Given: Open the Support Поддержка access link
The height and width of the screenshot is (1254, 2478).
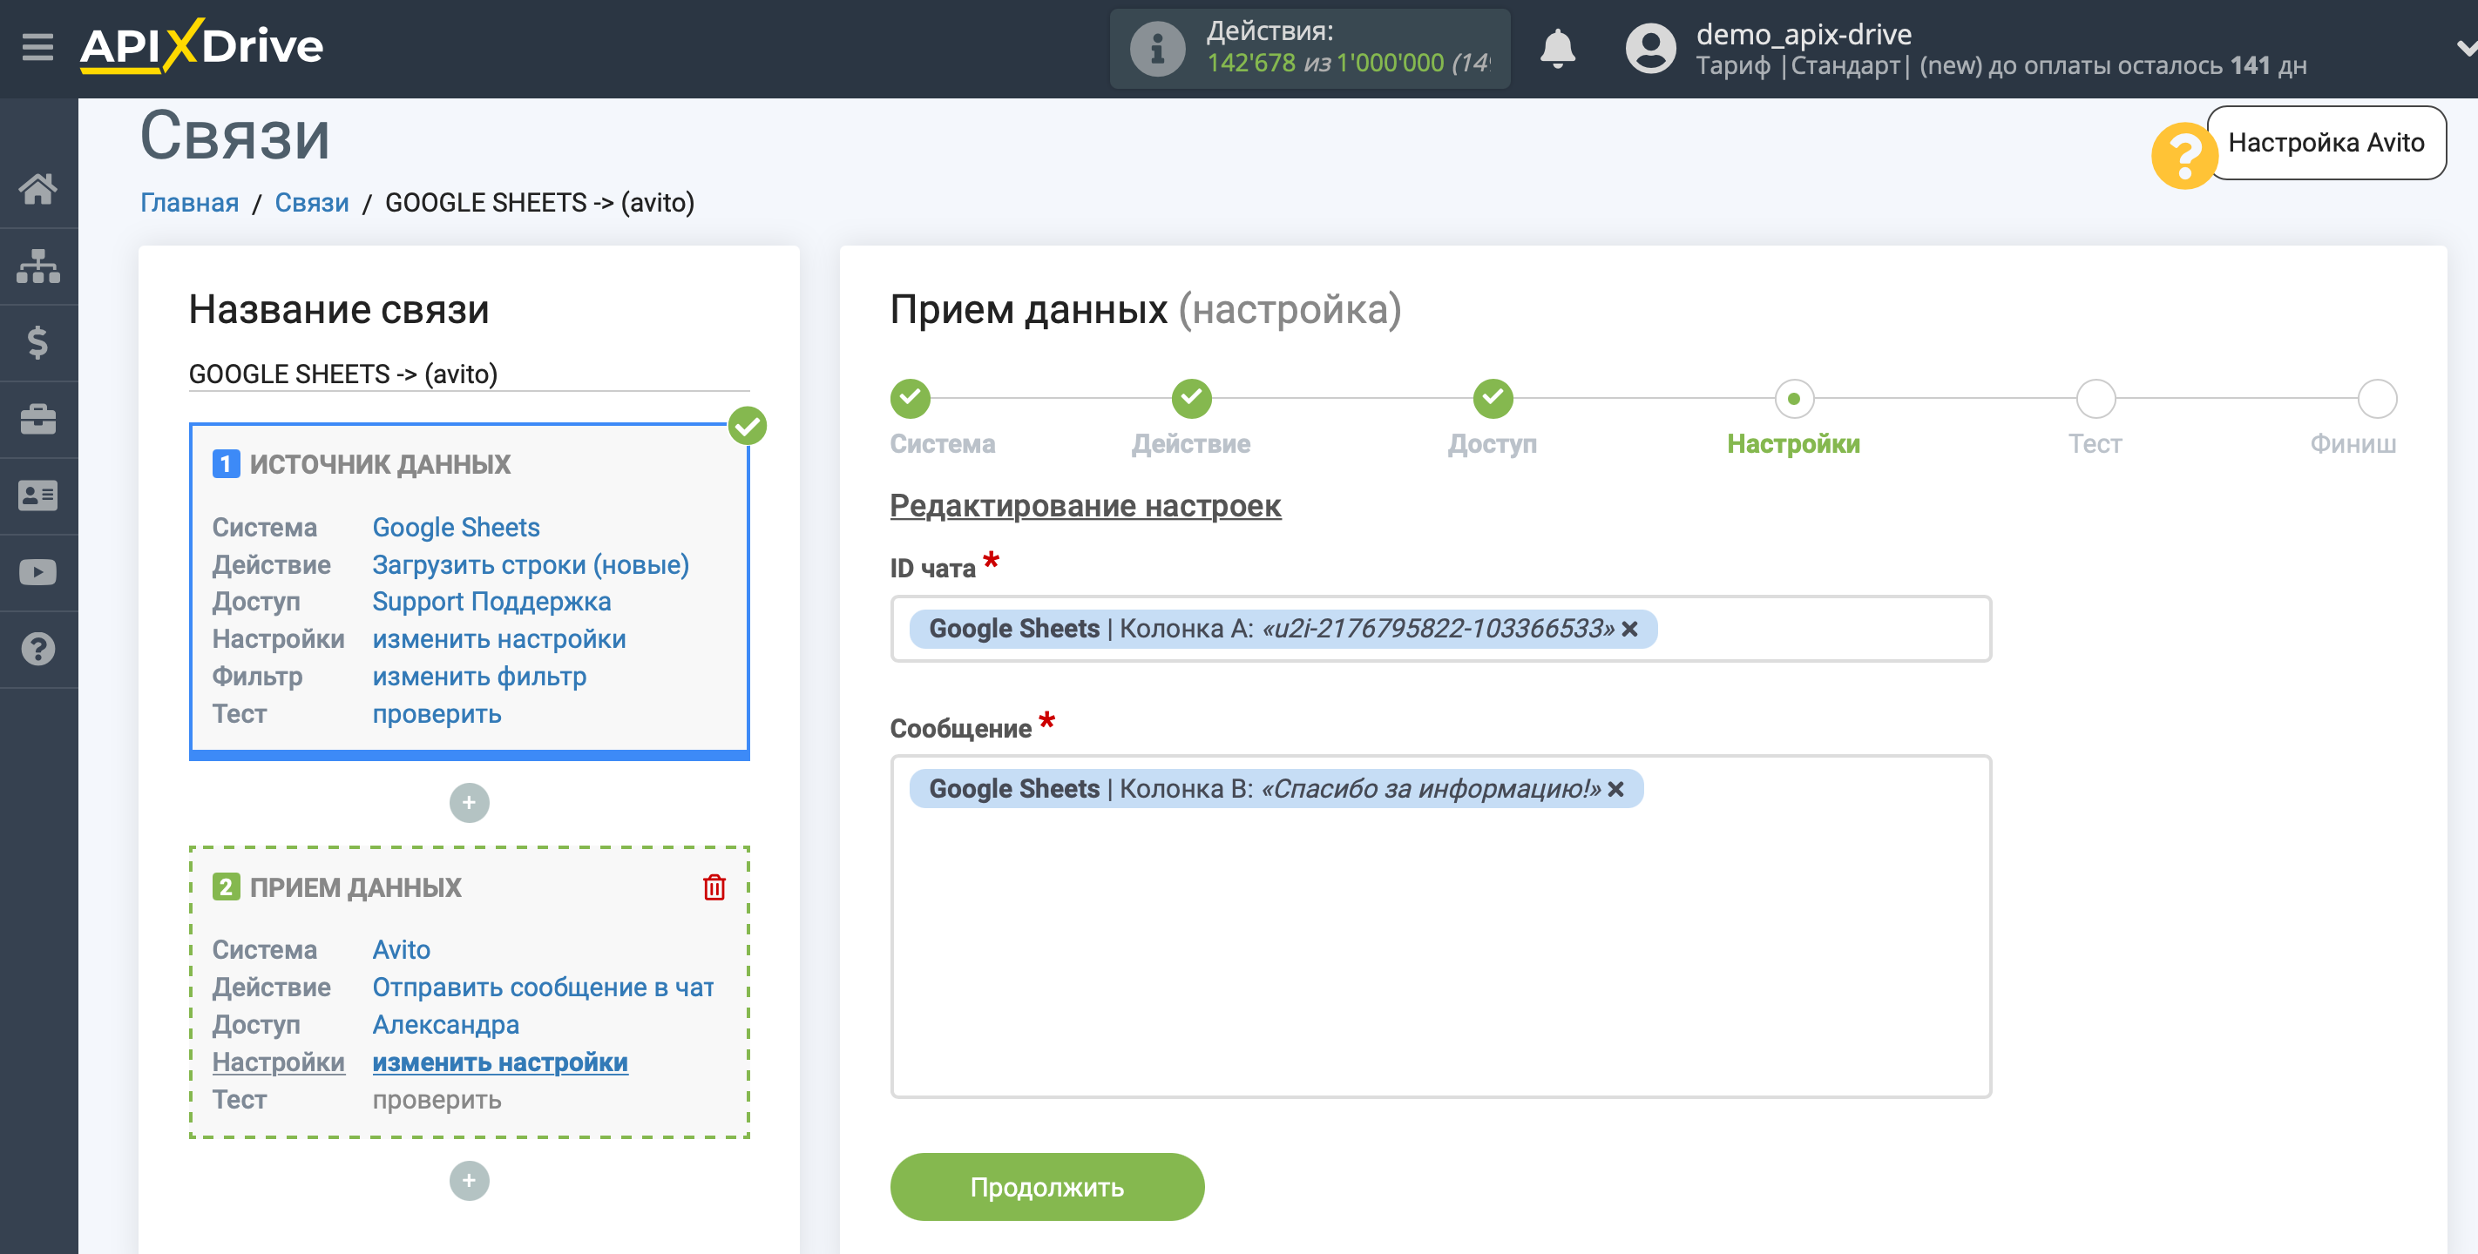Looking at the screenshot, I should click(x=491, y=601).
